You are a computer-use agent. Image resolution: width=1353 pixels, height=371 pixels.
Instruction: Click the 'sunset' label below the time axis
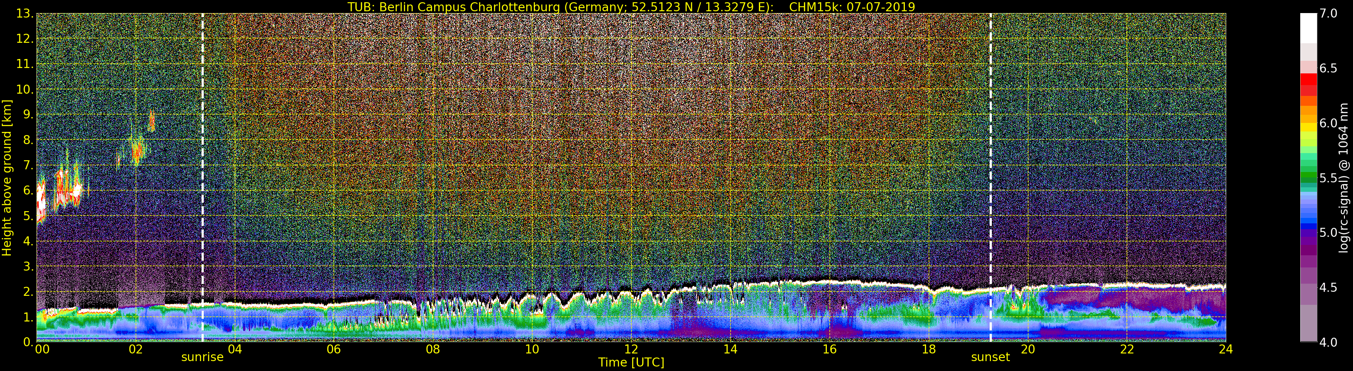point(990,357)
